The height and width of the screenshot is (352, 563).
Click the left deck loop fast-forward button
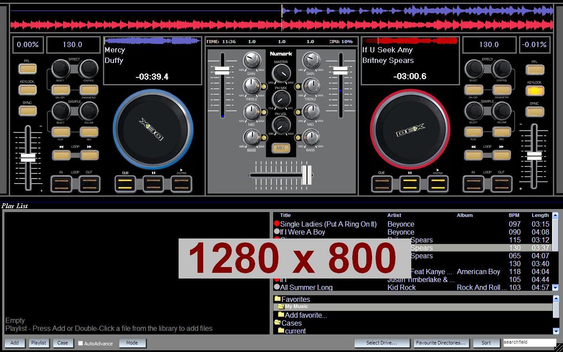pyautogui.click(x=89, y=155)
